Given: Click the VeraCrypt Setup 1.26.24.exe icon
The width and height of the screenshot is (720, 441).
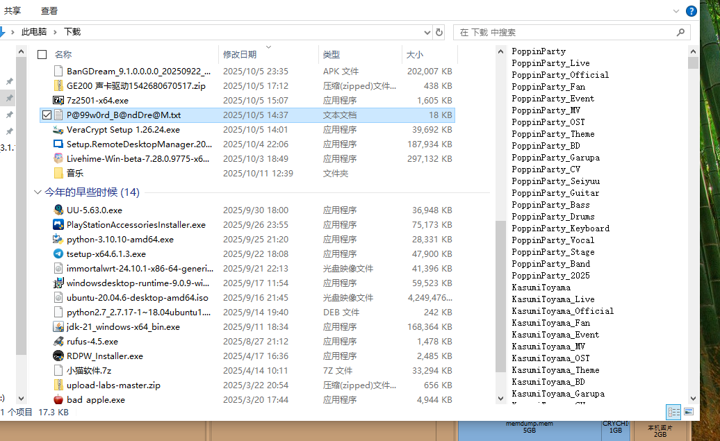Looking at the screenshot, I should click(59, 129).
